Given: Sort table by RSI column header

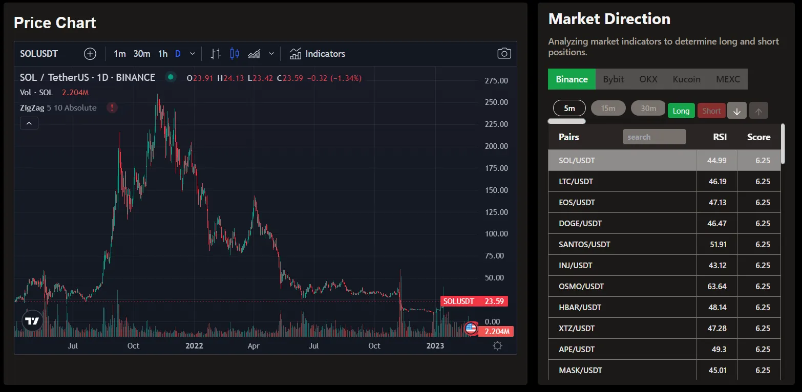Looking at the screenshot, I should [x=720, y=137].
